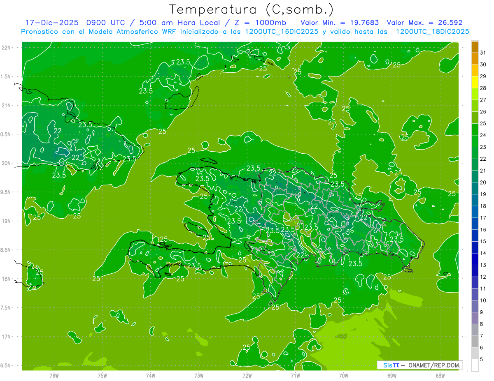Click the "74W" longitude axis label
The width and height of the screenshot is (494, 381).
[151, 375]
